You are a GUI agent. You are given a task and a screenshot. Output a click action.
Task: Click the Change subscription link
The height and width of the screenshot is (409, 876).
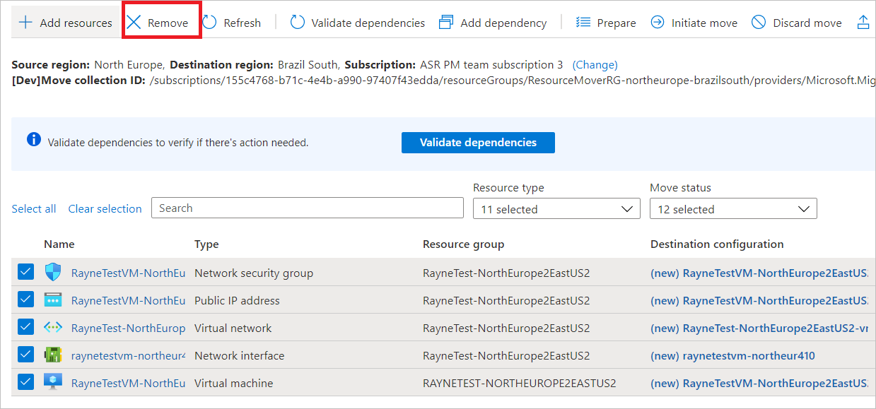(595, 65)
